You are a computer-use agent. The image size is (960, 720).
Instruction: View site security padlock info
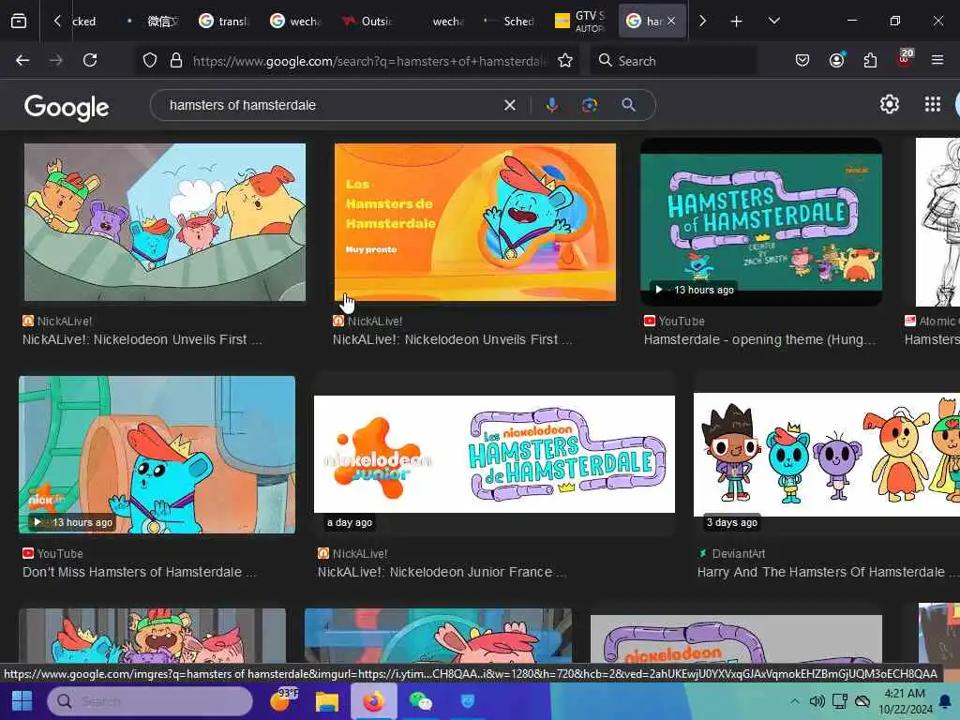(176, 60)
